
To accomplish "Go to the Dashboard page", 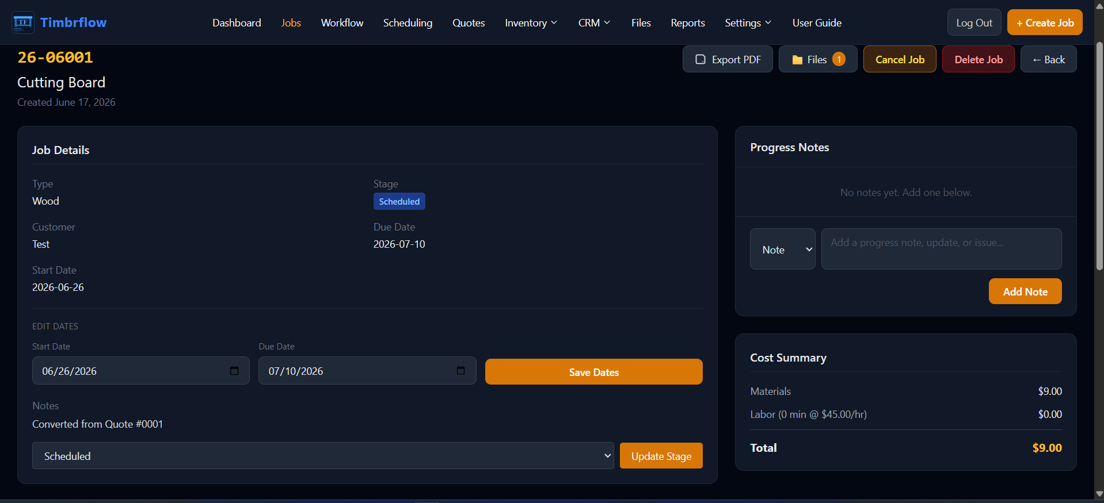I will coord(237,22).
